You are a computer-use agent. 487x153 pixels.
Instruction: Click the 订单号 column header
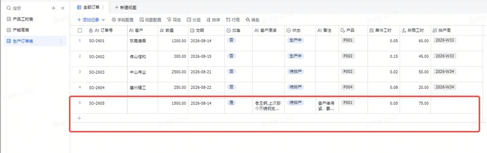tap(106, 30)
